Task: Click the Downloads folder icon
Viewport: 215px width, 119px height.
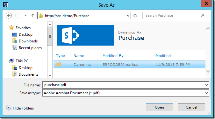Action: point(15,41)
